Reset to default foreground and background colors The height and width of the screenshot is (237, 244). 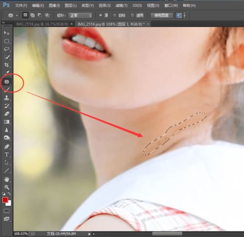pyautogui.click(x=3, y=194)
